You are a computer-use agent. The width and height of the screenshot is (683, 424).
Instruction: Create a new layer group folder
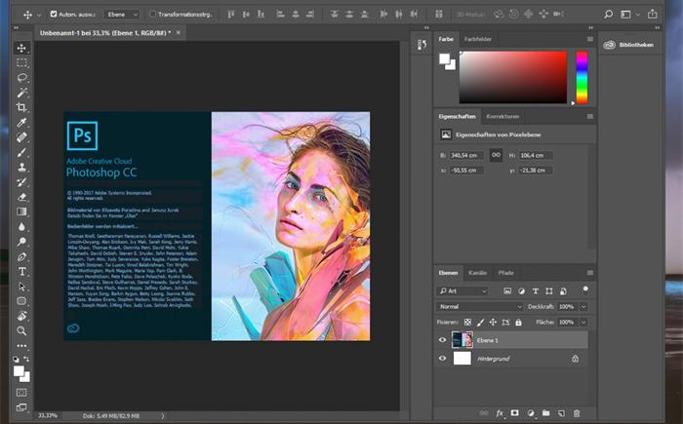coord(545,413)
